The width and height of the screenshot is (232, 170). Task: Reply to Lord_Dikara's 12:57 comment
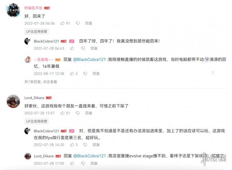click(89, 113)
